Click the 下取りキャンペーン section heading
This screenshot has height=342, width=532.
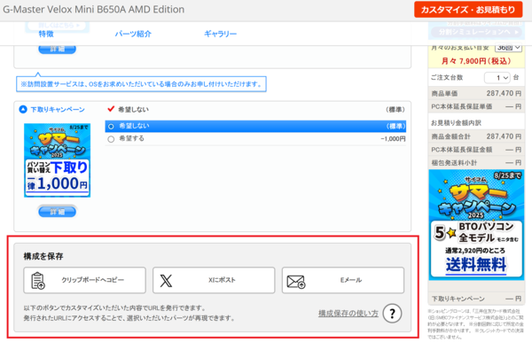(58, 110)
